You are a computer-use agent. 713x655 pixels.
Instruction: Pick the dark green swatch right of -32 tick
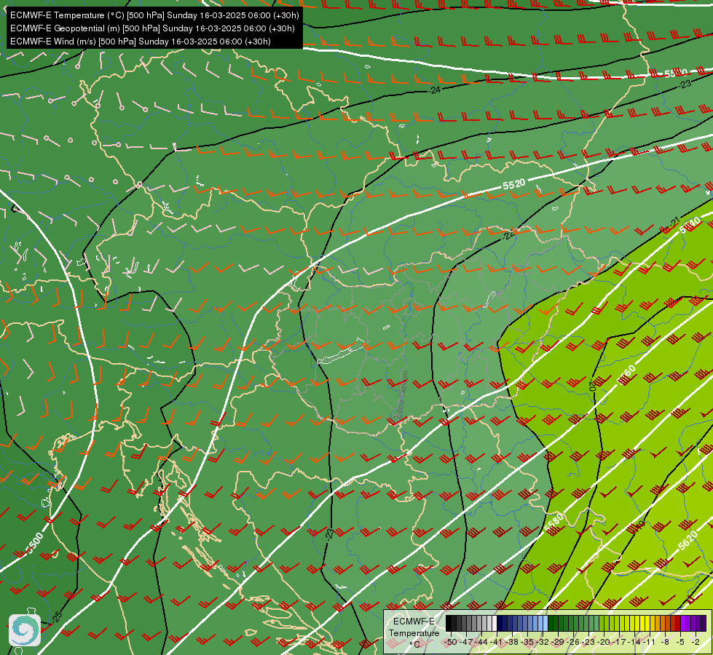(551, 623)
